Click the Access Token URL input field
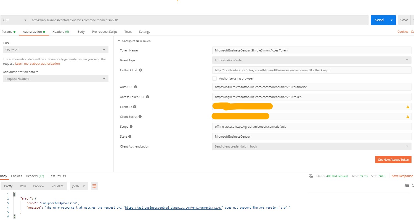This screenshot has width=414, height=221. point(312,97)
